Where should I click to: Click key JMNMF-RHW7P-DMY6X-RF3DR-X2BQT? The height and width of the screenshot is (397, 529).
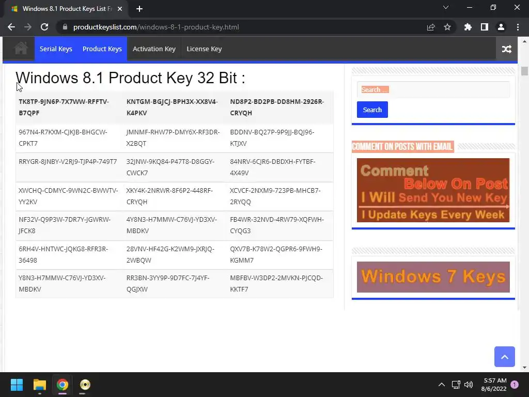(x=173, y=138)
